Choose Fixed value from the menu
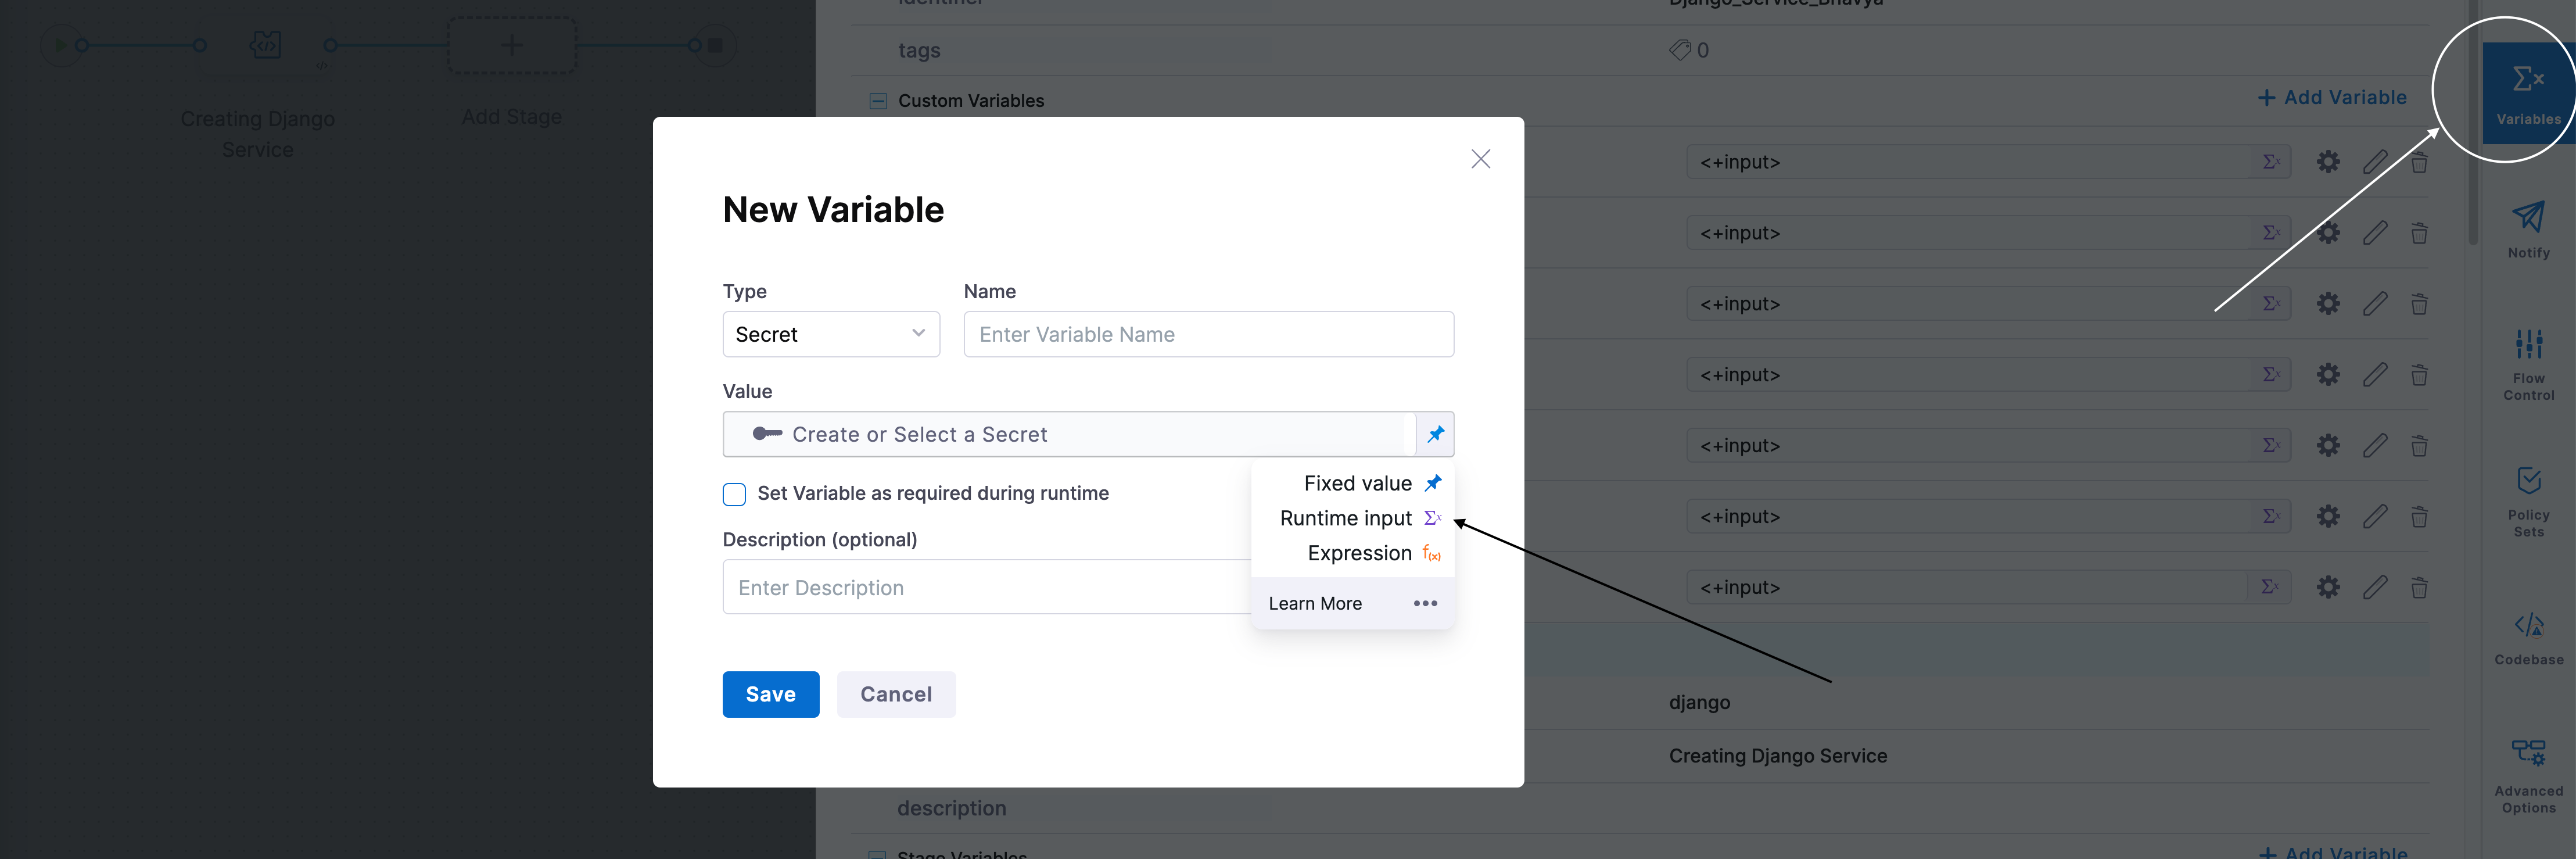2576x859 pixels. point(1357,483)
